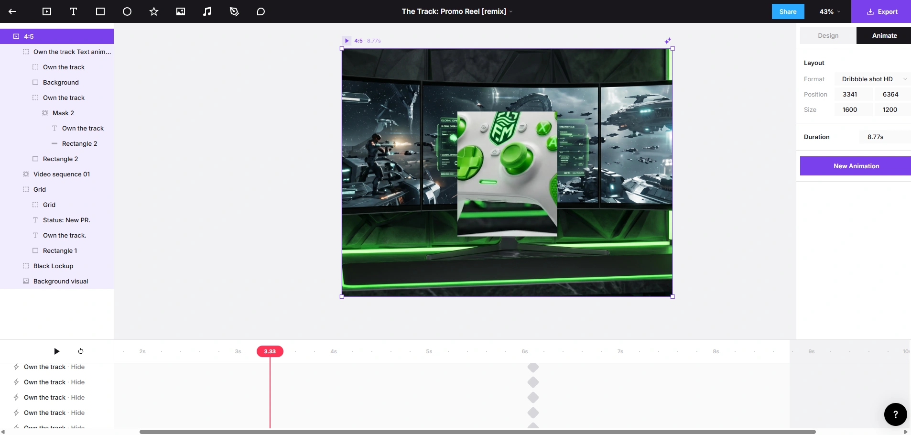Select the Mask 2 layer
The width and height of the screenshot is (911, 435).
click(57, 113)
